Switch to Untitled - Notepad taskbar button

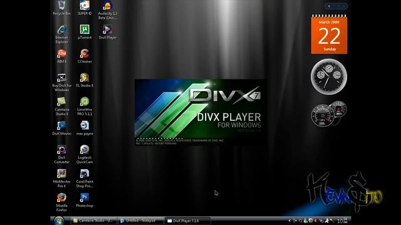tap(140, 221)
